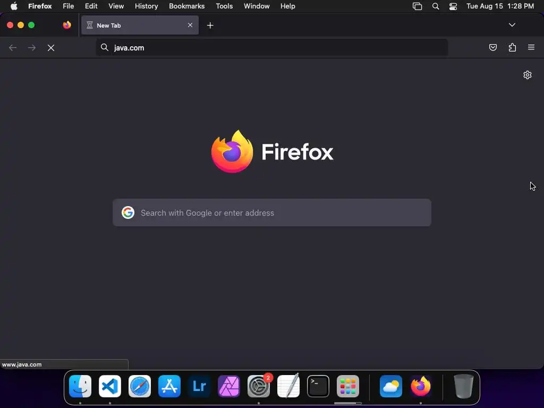Open the Firefox app menu
544x408 pixels.
click(40, 6)
